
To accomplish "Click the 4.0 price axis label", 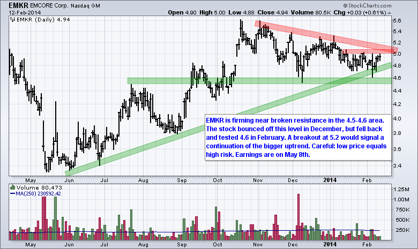I will click(x=397, y=118).
